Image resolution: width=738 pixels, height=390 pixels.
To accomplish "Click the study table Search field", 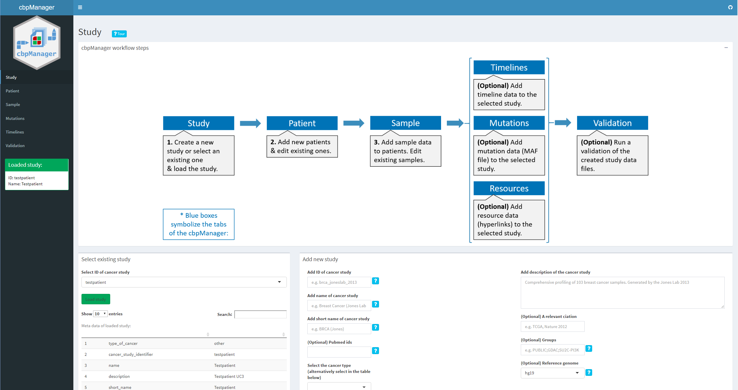I will tap(260, 314).
